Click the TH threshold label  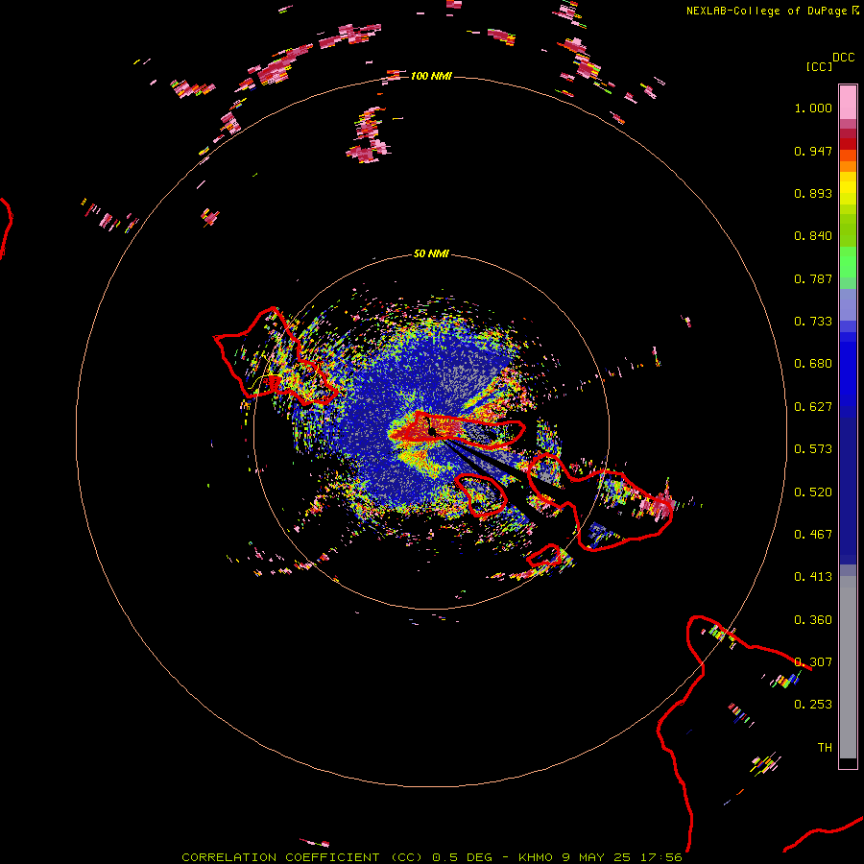coord(825,748)
